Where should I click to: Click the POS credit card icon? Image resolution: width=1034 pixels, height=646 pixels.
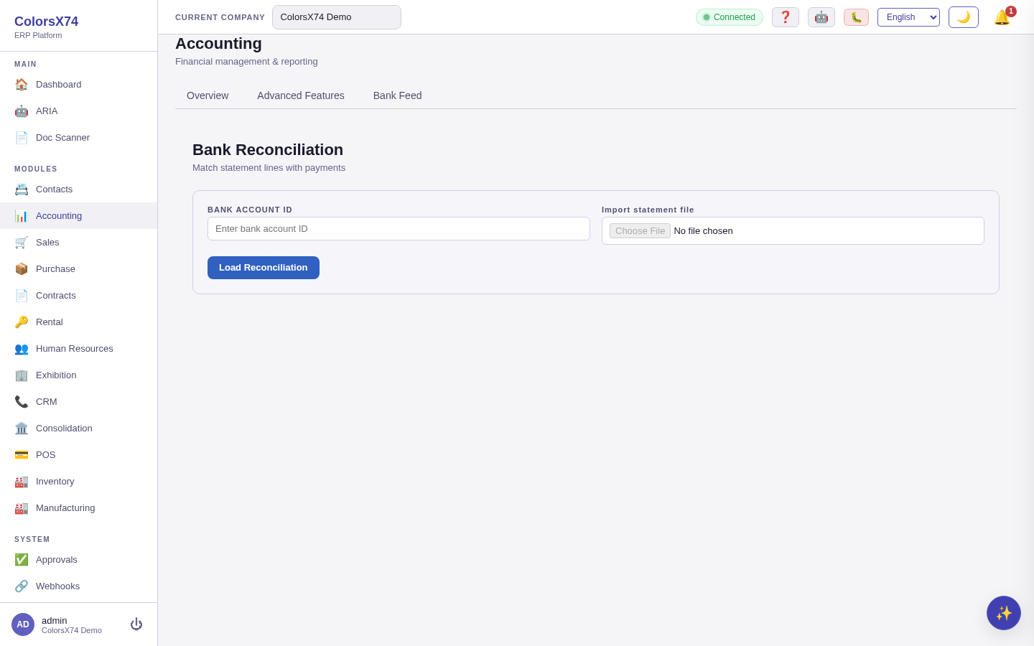pyautogui.click(x=22, y=454)
